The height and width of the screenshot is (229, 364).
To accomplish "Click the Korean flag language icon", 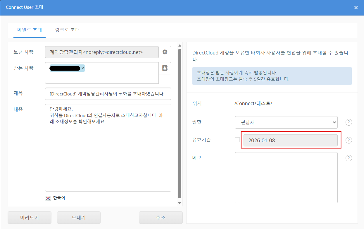I will [x=48, y=198].
